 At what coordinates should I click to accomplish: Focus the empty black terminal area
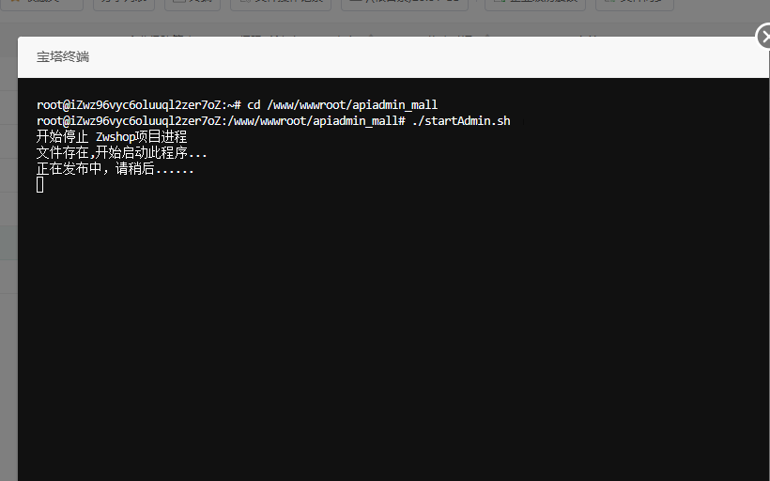[x=394, y=329]
